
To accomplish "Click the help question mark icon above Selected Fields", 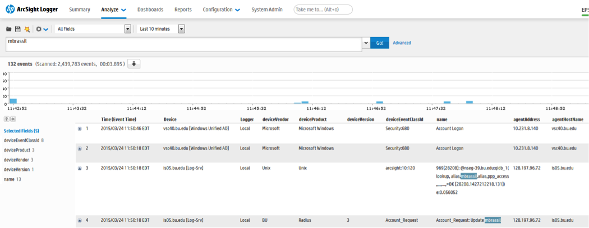I will pos(6,119).
